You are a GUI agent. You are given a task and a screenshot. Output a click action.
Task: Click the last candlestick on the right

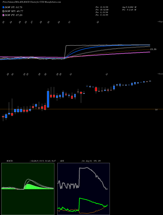click(150, 81)
